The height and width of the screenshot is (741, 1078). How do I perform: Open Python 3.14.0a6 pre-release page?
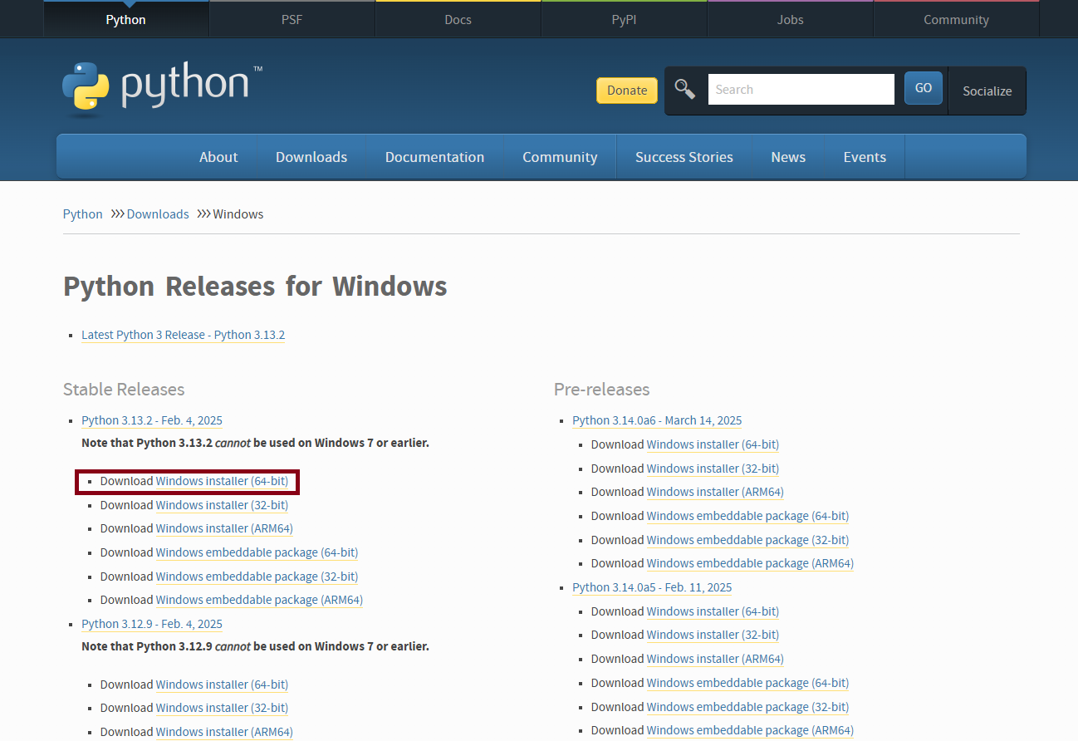tap(657, 420)
